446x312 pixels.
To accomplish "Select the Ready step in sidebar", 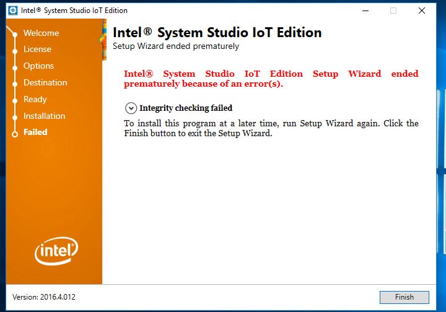I will click(35, 100).
